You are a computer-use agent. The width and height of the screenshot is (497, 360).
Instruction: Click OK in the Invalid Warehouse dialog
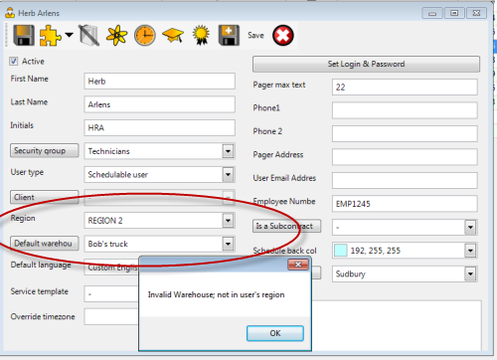275,333
